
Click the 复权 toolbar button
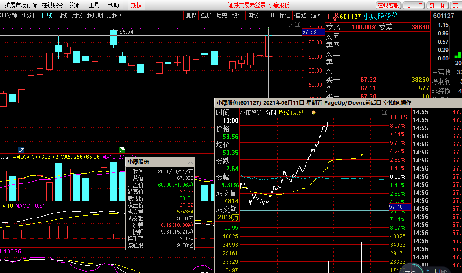click(x=191, y=15)
